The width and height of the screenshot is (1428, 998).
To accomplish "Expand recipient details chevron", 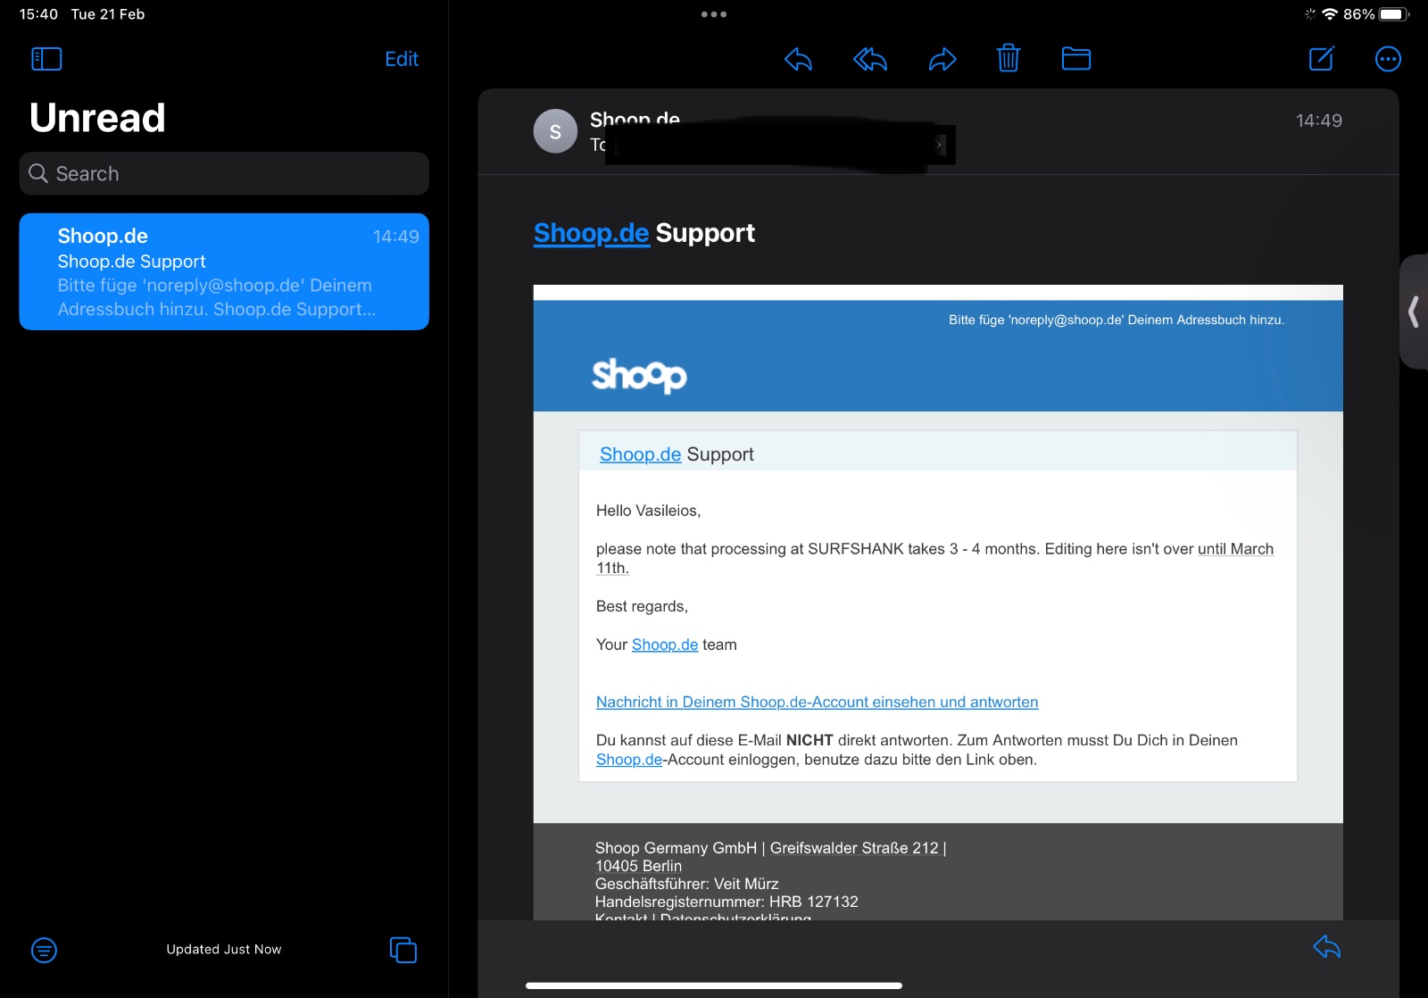I will pyautogui.click(x=939, y=145).
